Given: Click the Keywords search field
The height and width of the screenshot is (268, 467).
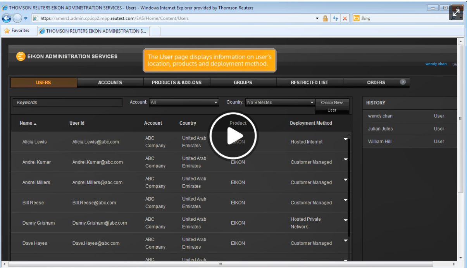Looking at the screenshot, I should [x=67, y=103].
